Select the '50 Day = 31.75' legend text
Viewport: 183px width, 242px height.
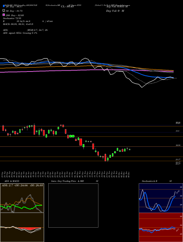14,11
